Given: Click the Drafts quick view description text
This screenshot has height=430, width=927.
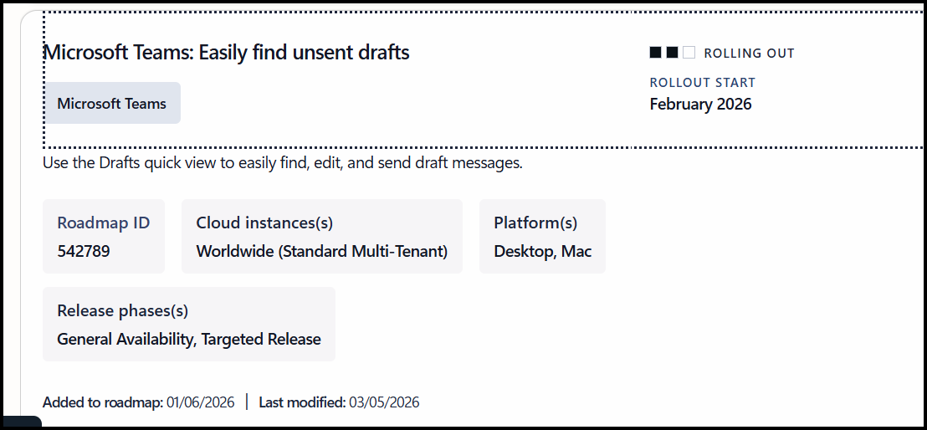Looking at the screenshot, I should coord(283,163).
